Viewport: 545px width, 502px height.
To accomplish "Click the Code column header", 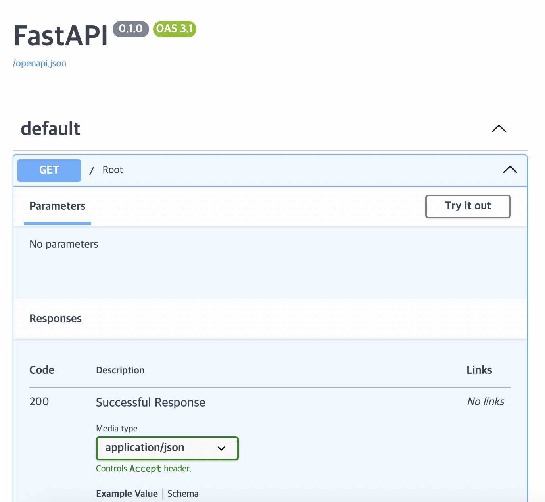I will tap(42, 370).
